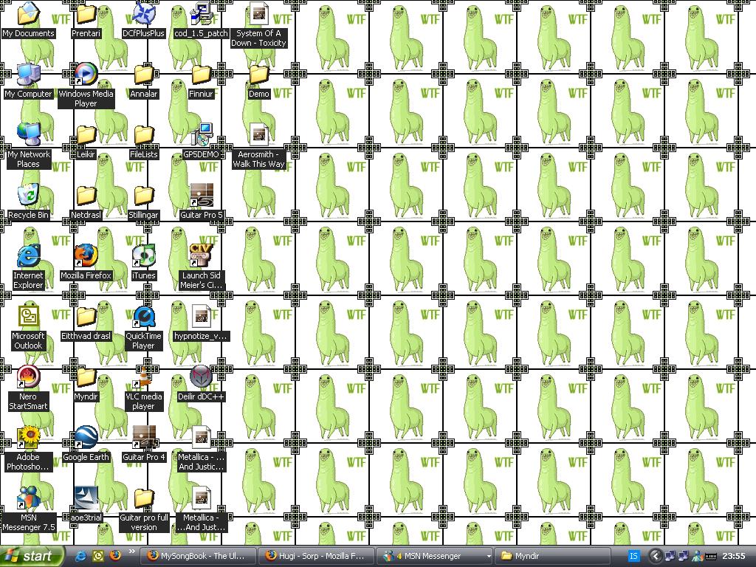Select the Eitthvad drasl folder icon
Viewport: 756px width, 567px height.
point(86,322)
